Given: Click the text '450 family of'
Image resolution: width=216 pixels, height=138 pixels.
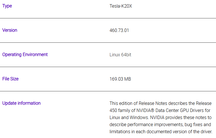Looking at the screenshot, I should click(122, 111).
